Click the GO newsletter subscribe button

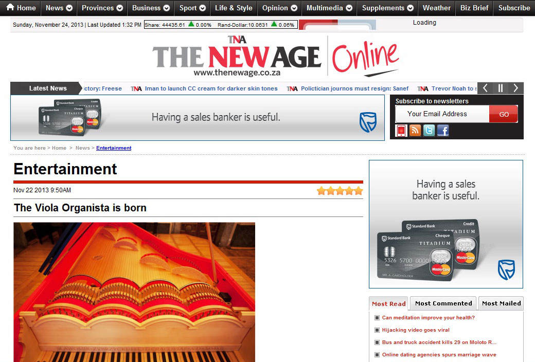point(504,114)
